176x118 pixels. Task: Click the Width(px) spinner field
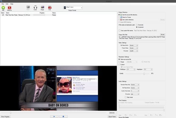(131, 69)
